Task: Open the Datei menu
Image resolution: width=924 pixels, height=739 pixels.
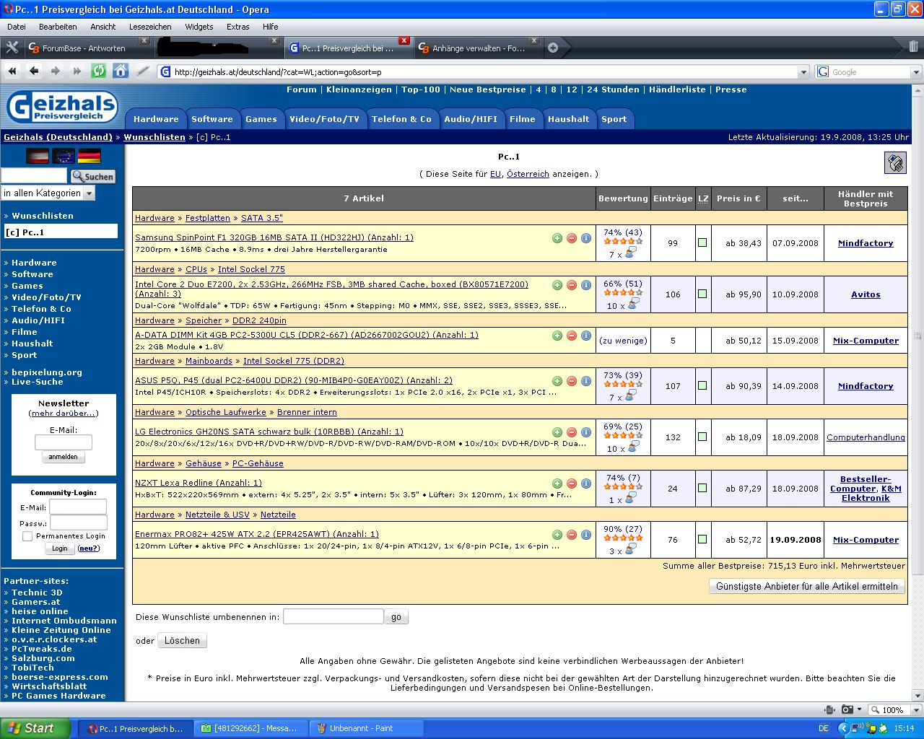Action: pos(17,27)
